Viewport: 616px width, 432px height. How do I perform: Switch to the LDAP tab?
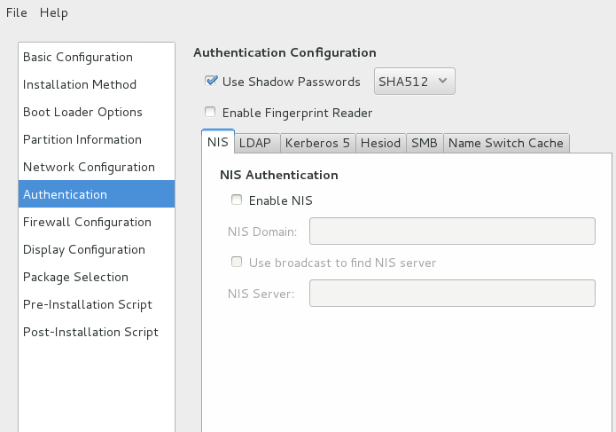tap(257, 143)
